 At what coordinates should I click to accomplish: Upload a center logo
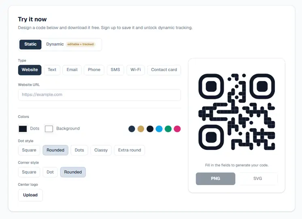click(x=30, y=195)
